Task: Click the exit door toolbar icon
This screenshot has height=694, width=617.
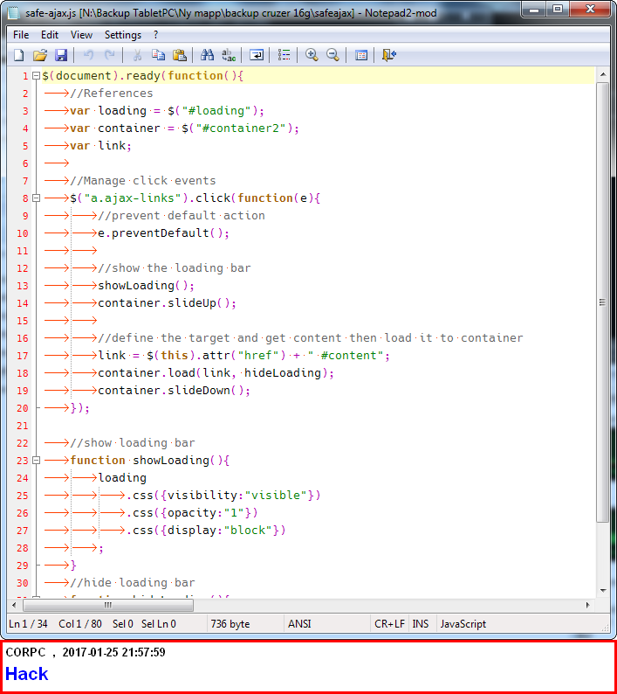Action: (388, 55)
